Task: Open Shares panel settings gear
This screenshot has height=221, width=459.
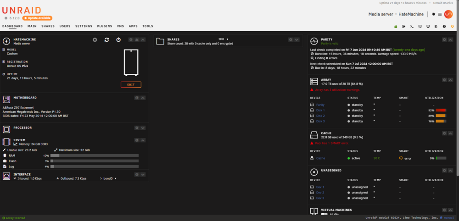Action: (x=291, y=40)
